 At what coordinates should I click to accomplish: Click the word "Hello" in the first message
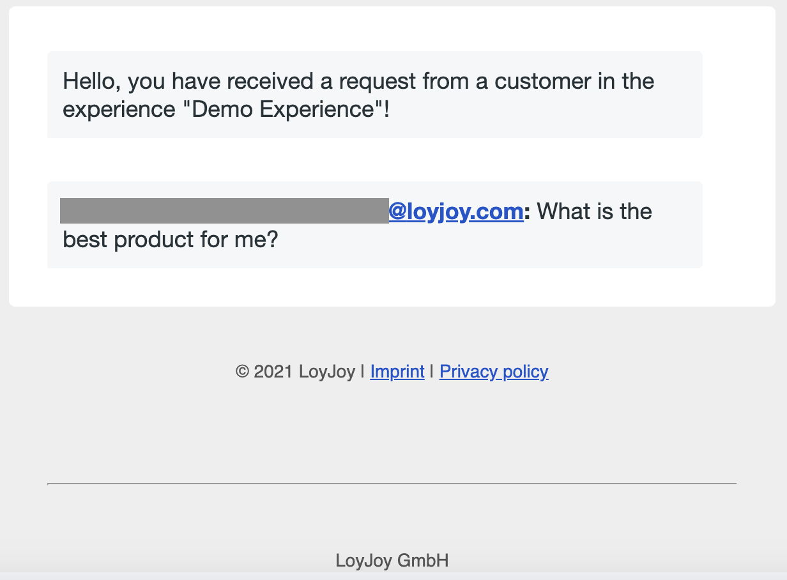click(92, 82)
